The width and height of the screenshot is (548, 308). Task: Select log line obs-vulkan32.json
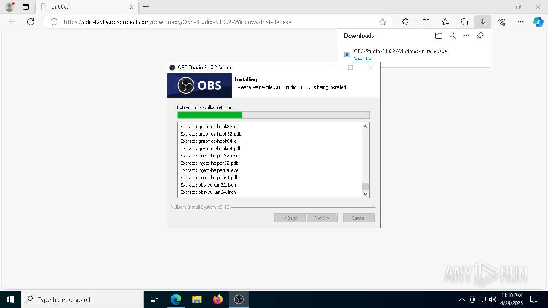tap(208, 185)
